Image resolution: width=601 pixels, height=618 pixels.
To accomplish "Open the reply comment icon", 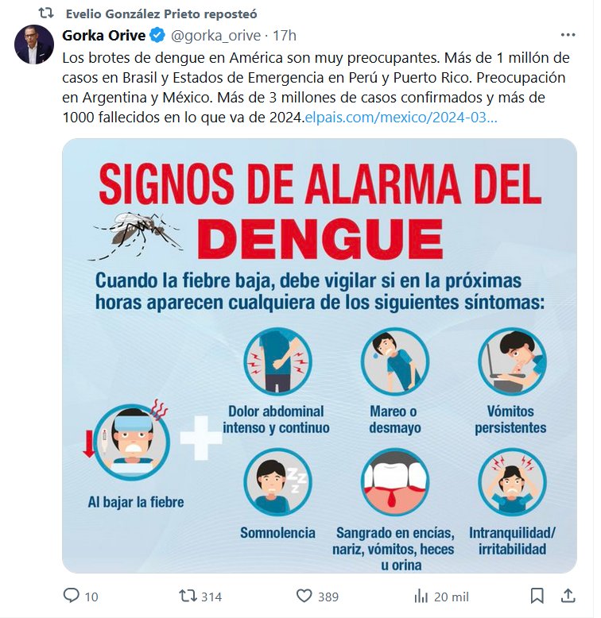I will (x=72, y=596).
